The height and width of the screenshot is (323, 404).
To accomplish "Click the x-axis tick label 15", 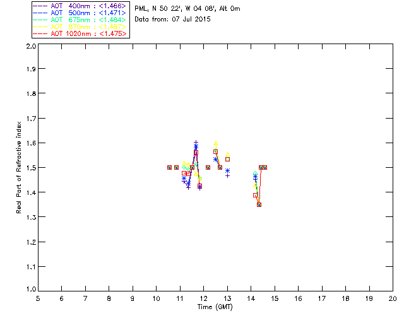I will pos(275,299).
